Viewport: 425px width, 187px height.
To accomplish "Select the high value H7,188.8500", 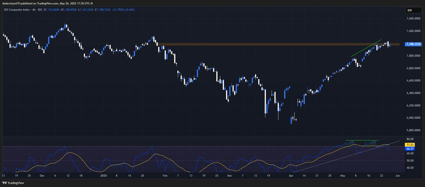I will 68,10.
